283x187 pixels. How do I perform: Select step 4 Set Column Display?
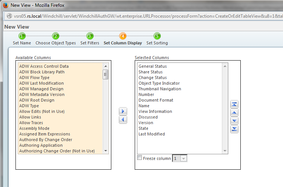[123, 39]
